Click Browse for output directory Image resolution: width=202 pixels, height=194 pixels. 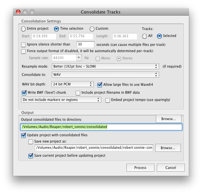(169, 119)
